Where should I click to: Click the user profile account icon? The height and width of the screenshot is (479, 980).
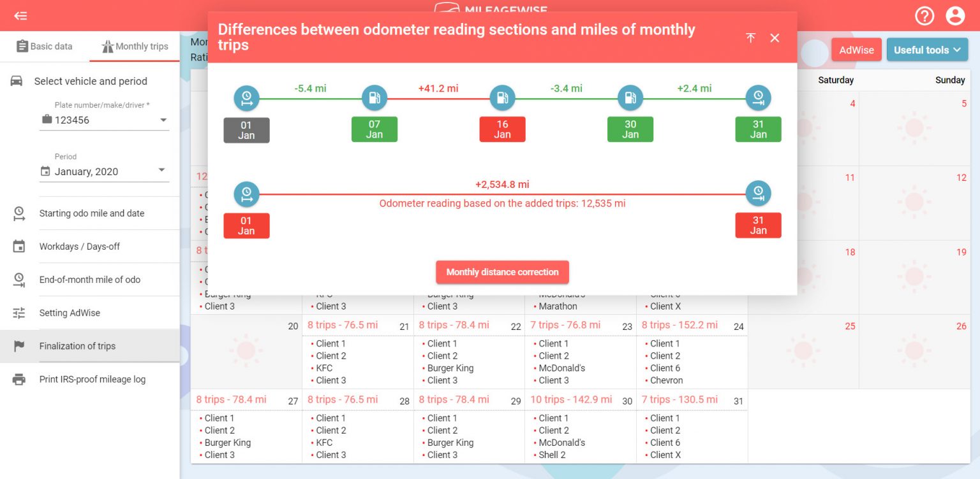coord(955,16)
